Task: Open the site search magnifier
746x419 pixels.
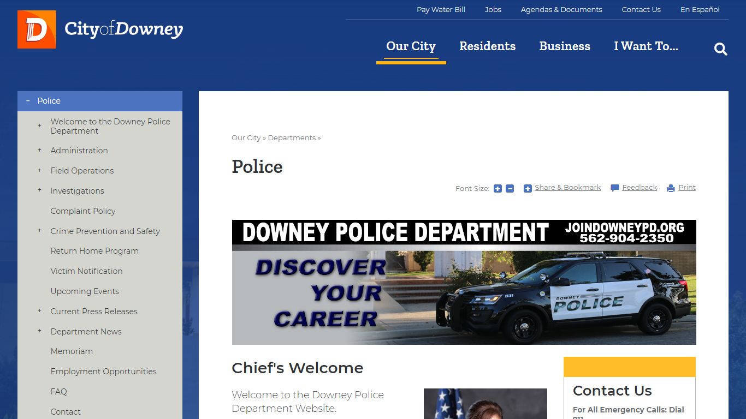Action: click(x=721, y=49)
